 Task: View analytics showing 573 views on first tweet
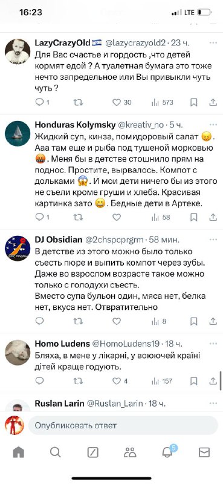(x=163, y=102)
